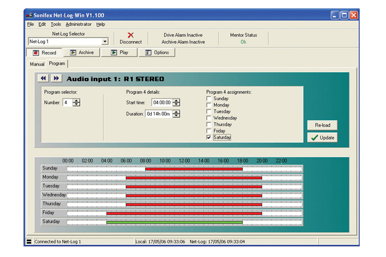Click the Duration field 0d 14h 00m

click(159, 114)
